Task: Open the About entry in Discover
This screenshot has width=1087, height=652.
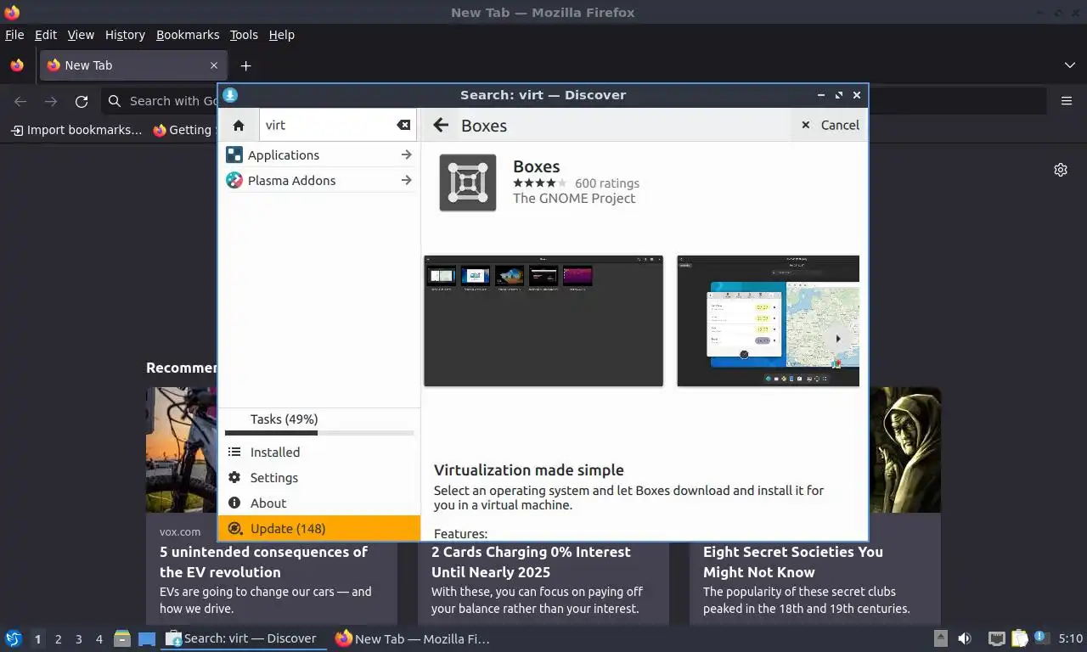Action: tap(319, 503)
